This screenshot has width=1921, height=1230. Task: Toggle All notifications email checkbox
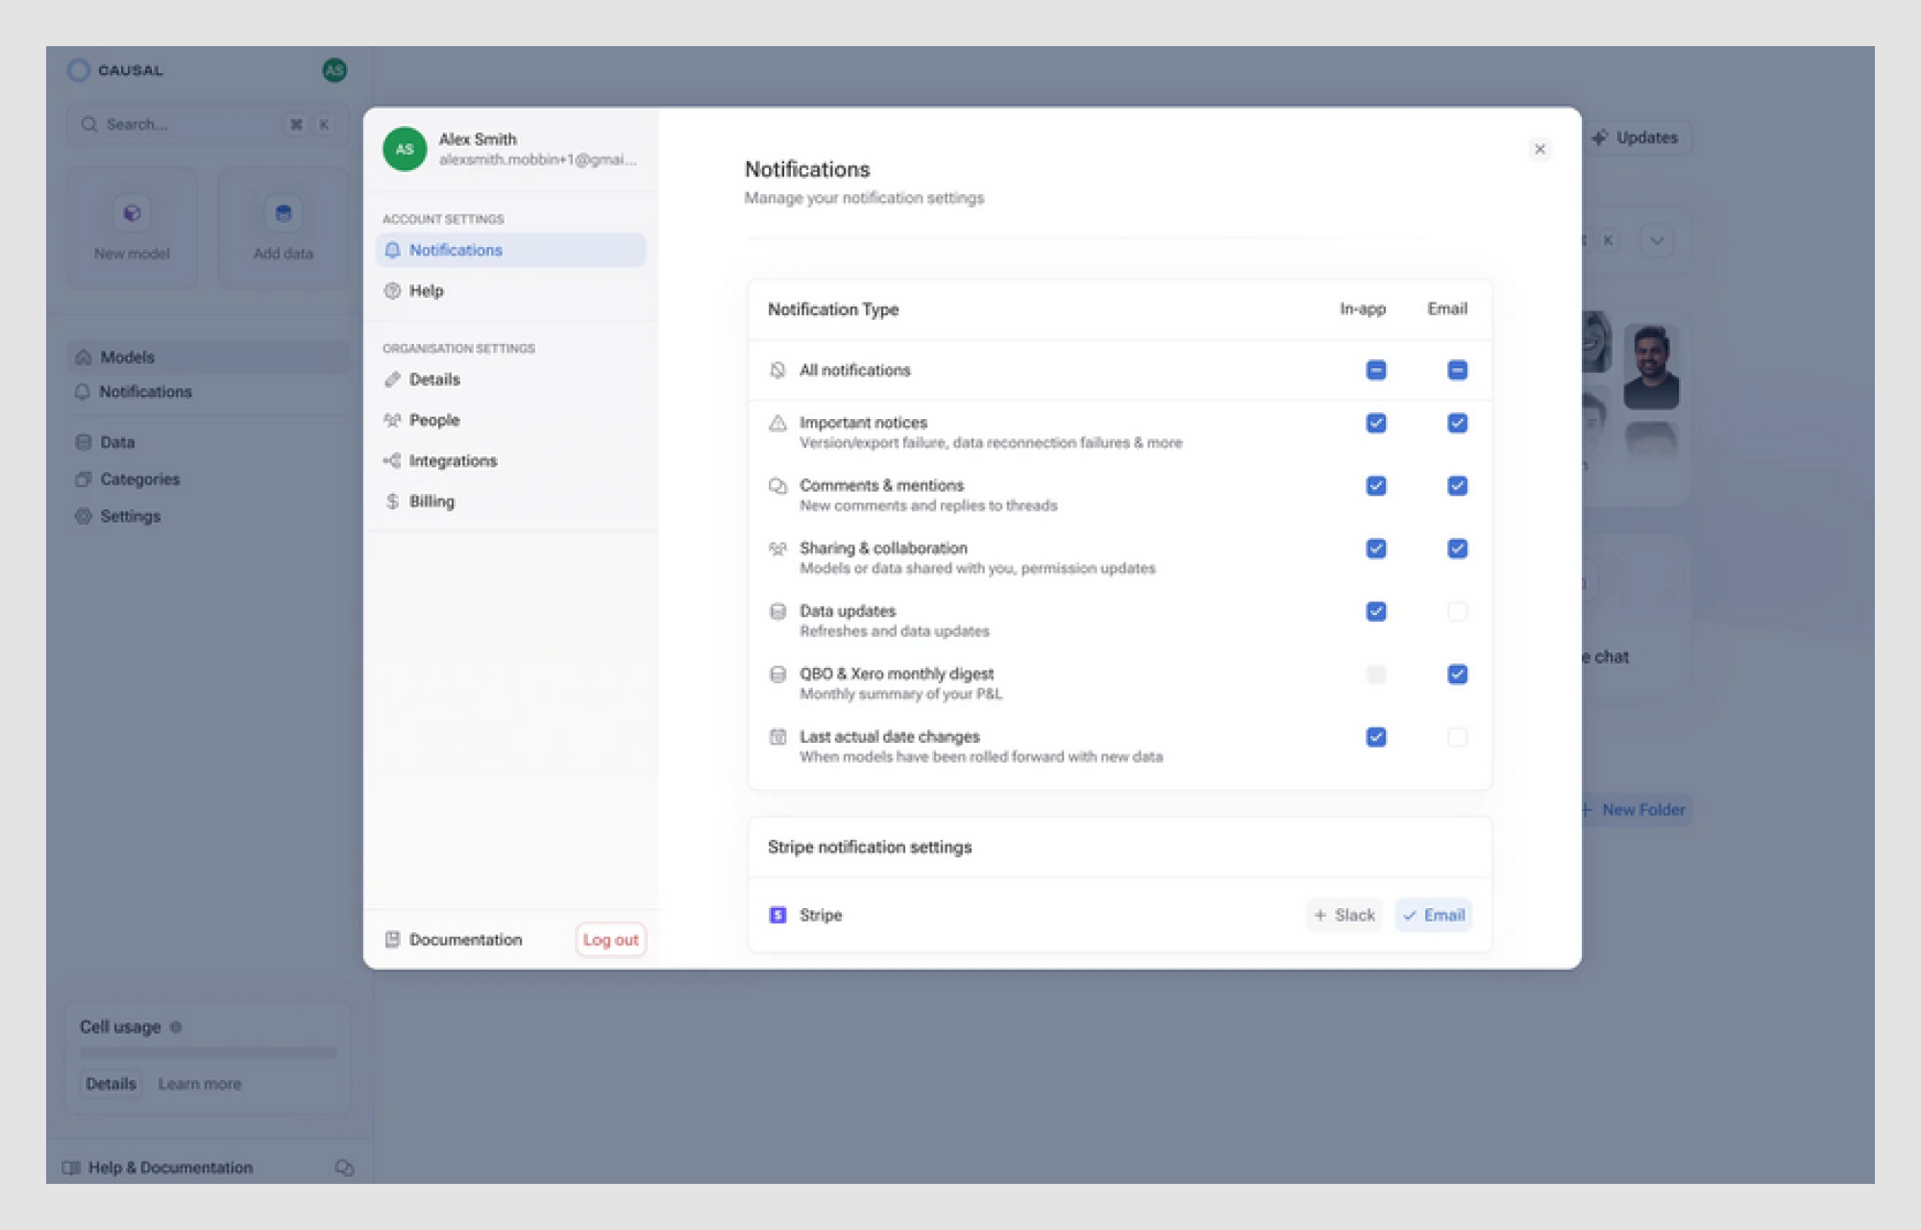[x=1457, y=370]
